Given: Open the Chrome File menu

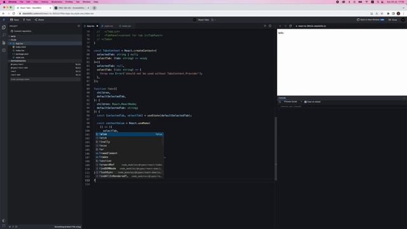Looking at the screenshot, I should coord(22,2).
